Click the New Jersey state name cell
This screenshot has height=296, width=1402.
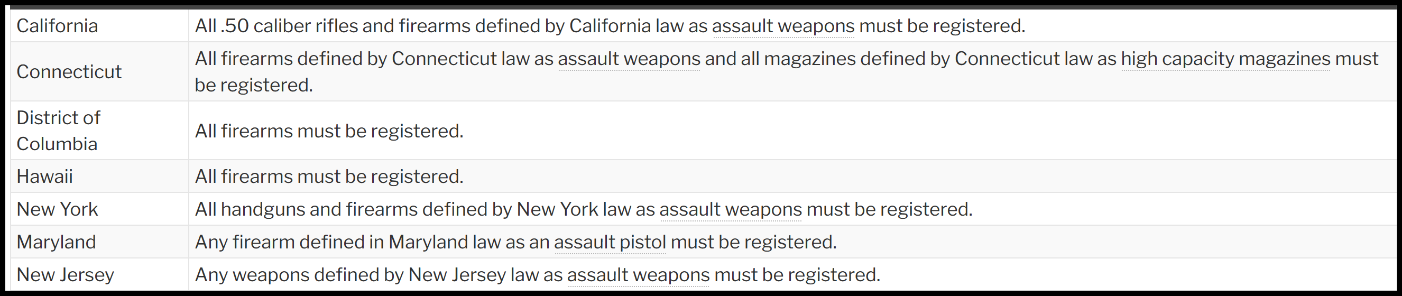pos(66,275)
